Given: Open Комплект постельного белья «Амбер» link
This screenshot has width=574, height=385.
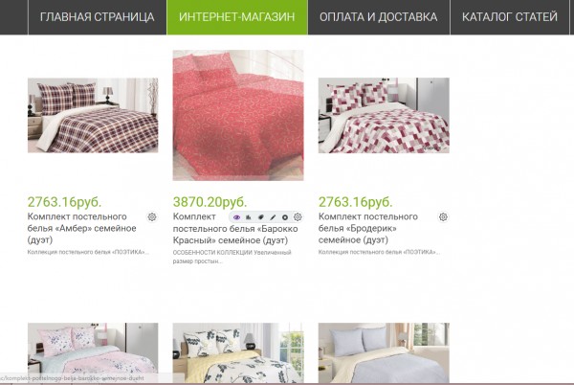Looking at the screenshot, I should coord(81,228).
